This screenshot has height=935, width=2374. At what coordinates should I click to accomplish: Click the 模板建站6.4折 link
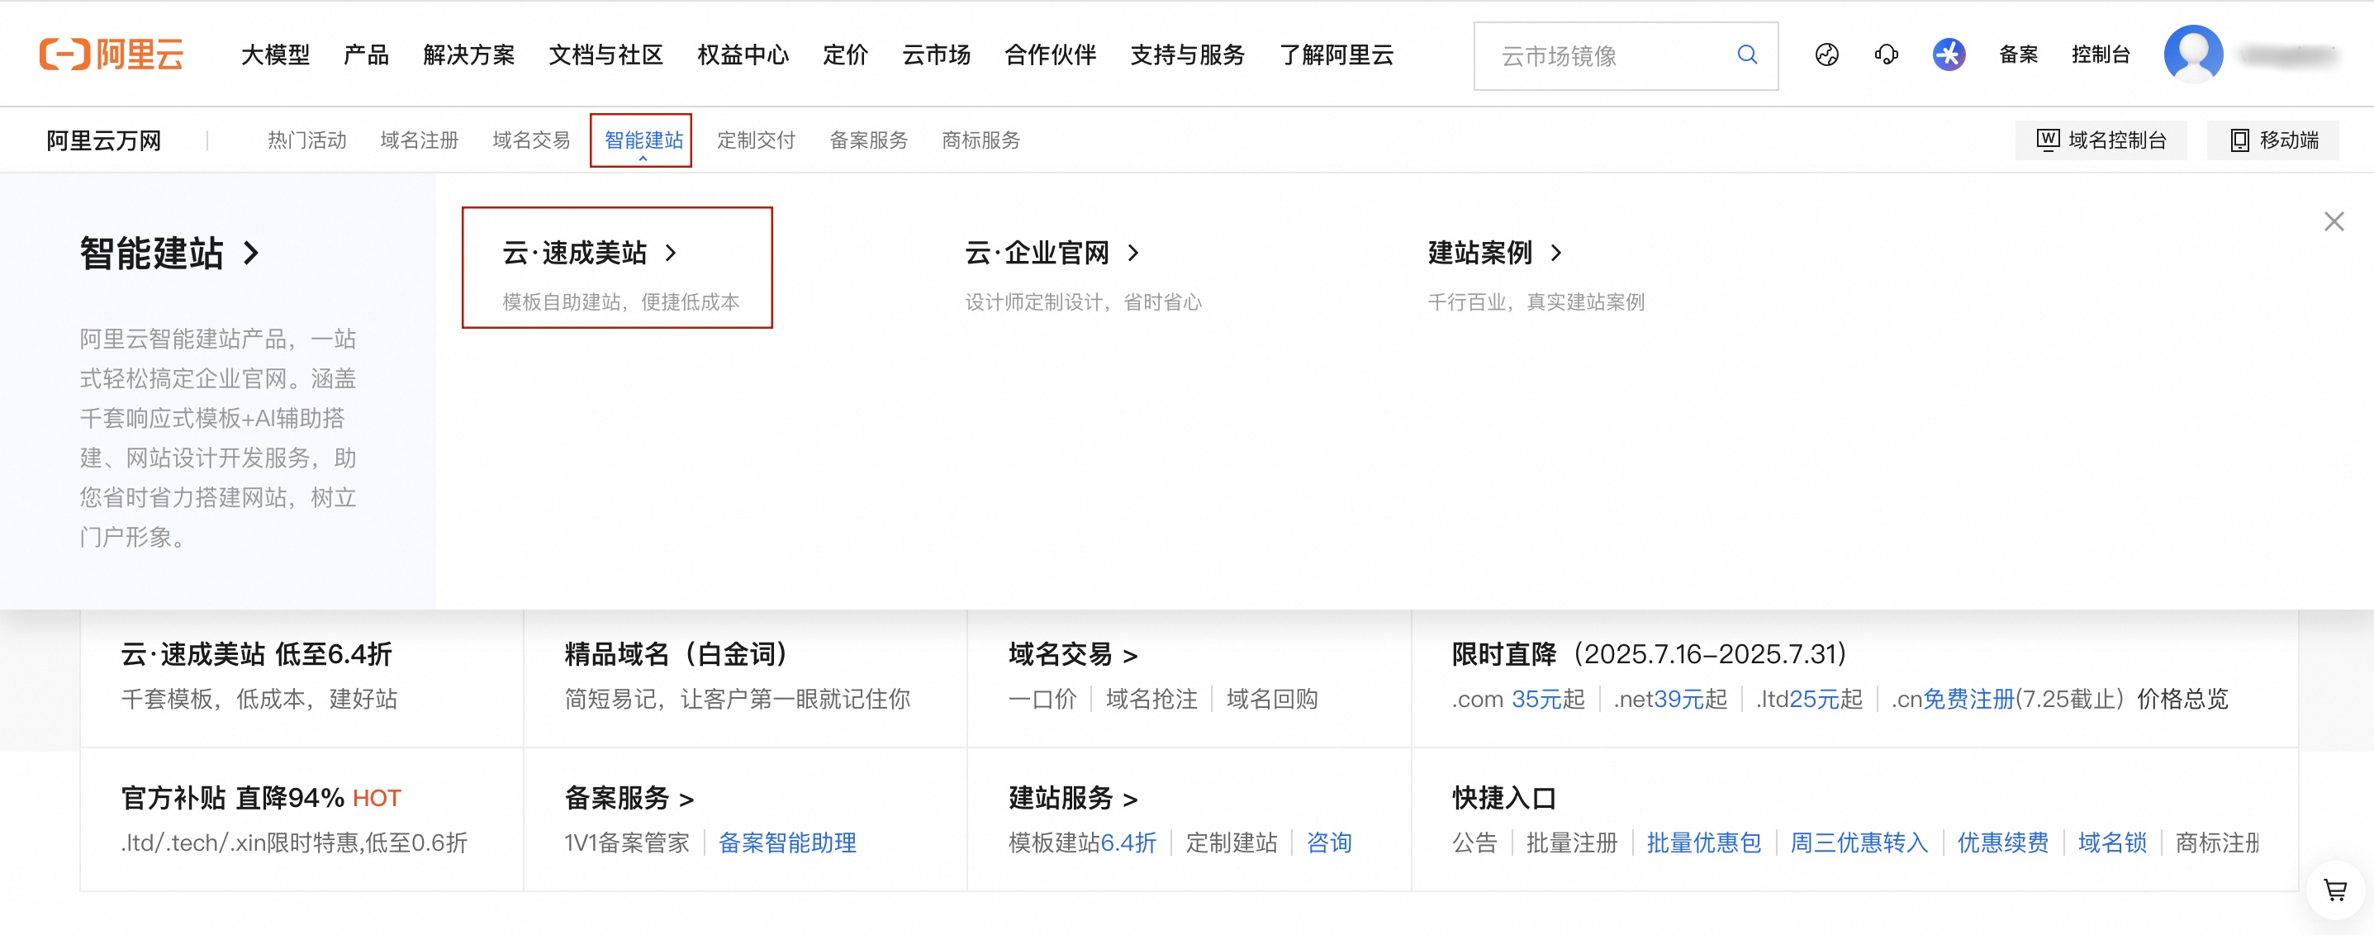1082,842
